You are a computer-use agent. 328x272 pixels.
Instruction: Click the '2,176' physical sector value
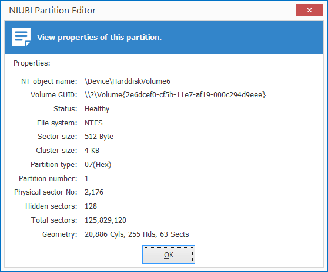[94, 192]
